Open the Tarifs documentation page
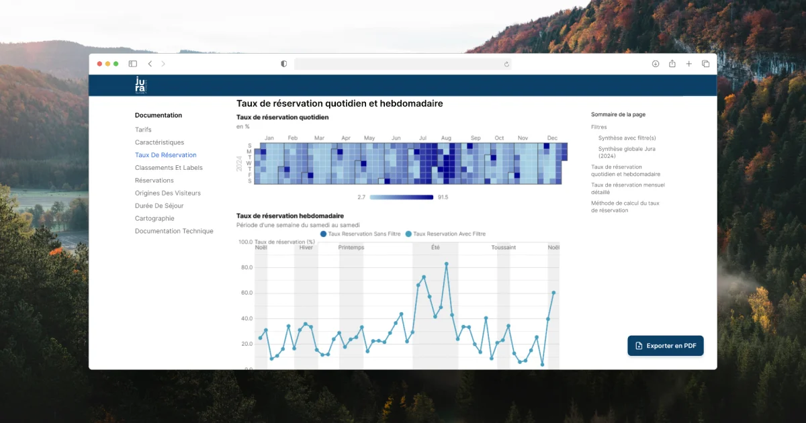 (143, 130)
